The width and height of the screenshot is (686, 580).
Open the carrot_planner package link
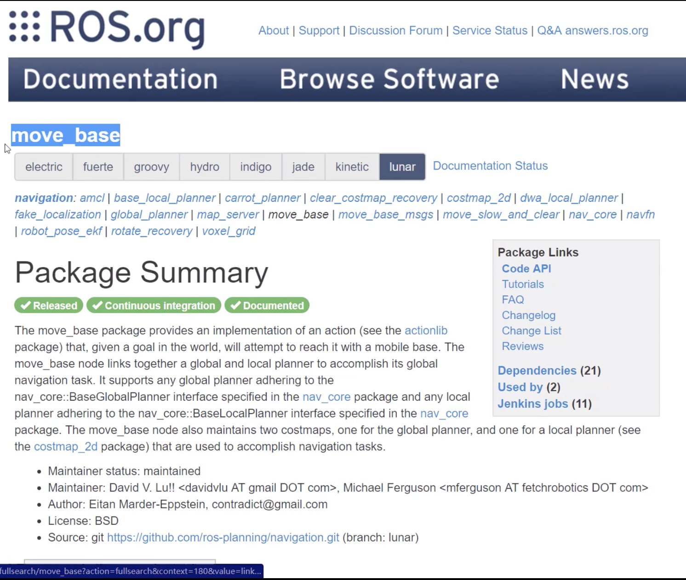click(263, 198)
